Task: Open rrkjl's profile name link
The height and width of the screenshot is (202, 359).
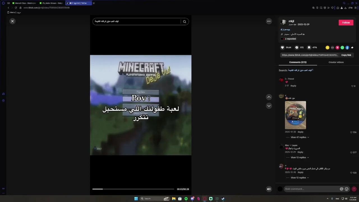Action: (291, 21)
